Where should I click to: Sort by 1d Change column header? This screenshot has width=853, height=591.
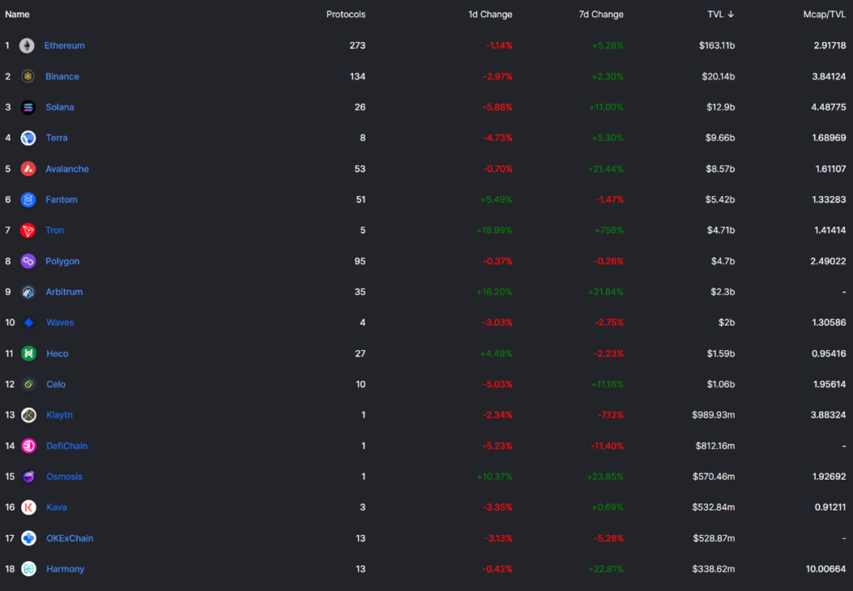pyautogui.click(x=490, y=14)
